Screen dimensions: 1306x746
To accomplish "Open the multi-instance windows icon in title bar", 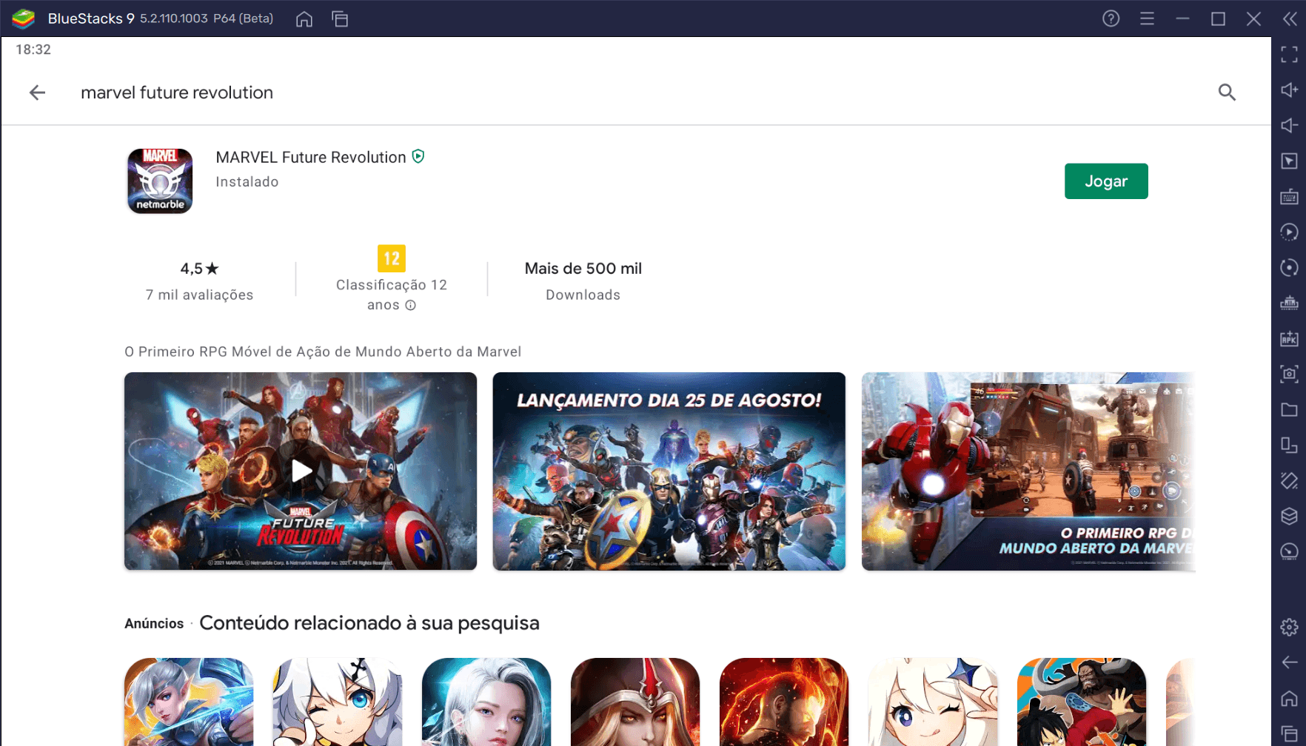I will coord(341,19).
